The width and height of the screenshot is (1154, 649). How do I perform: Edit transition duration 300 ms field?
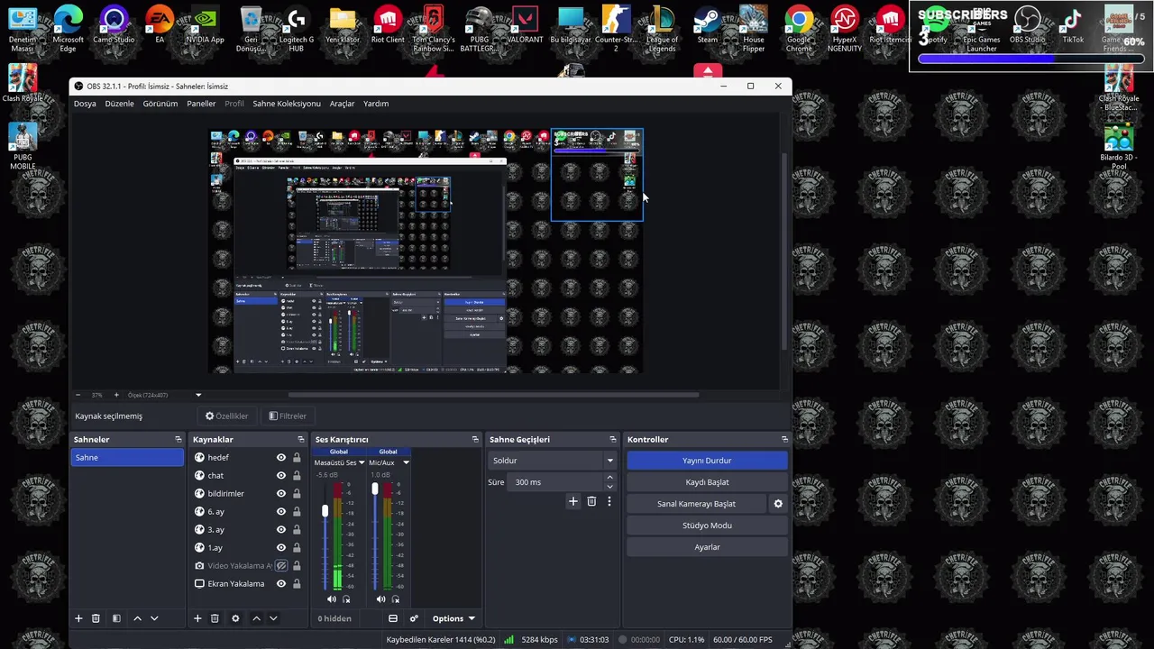coord(555,482)
